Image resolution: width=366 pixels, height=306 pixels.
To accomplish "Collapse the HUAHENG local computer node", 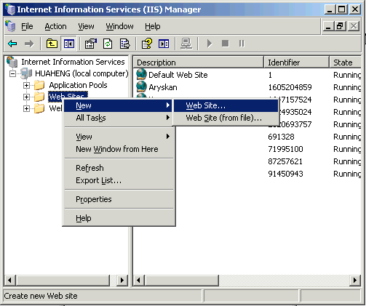I will pos(12,73).
